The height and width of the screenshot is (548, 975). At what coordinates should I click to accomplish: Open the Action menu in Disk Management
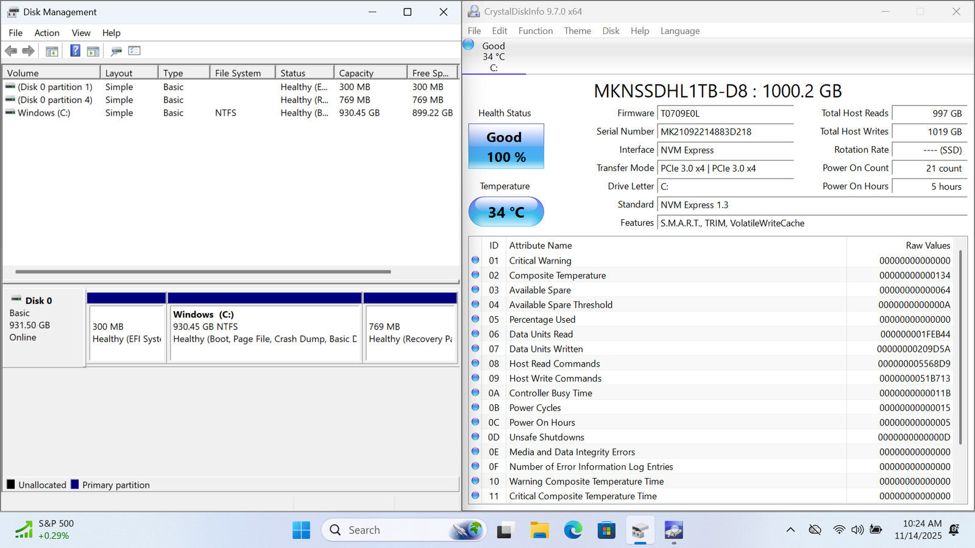click(x=46, y=33)
